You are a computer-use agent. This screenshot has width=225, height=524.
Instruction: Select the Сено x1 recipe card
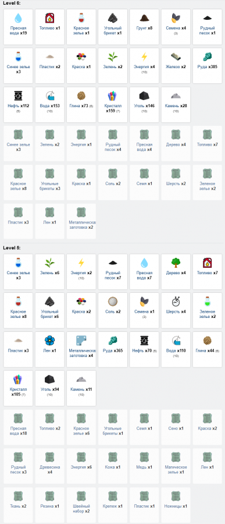coord(176,427)
